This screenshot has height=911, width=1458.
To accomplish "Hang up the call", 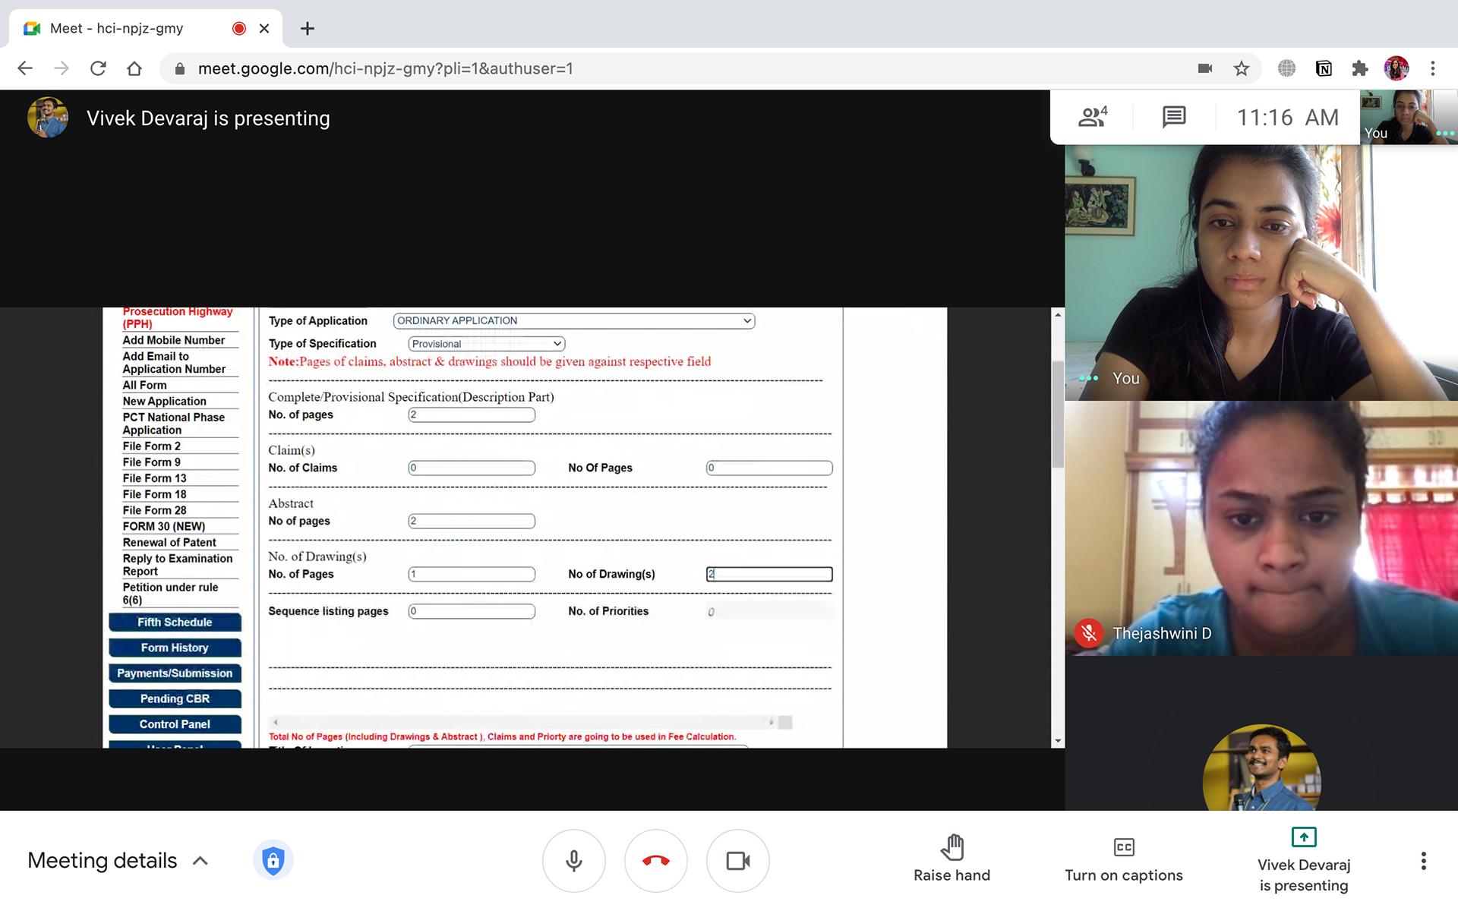I will (x=656, y=860).
